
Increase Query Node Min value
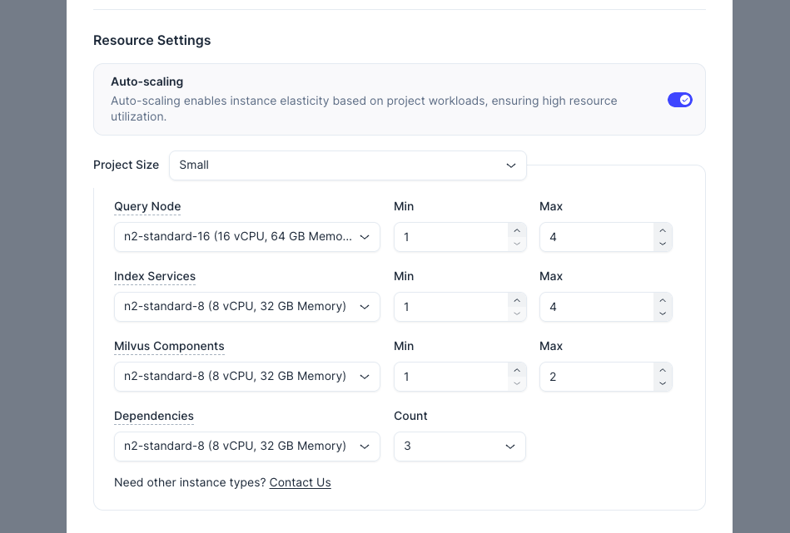pos(517,231)
